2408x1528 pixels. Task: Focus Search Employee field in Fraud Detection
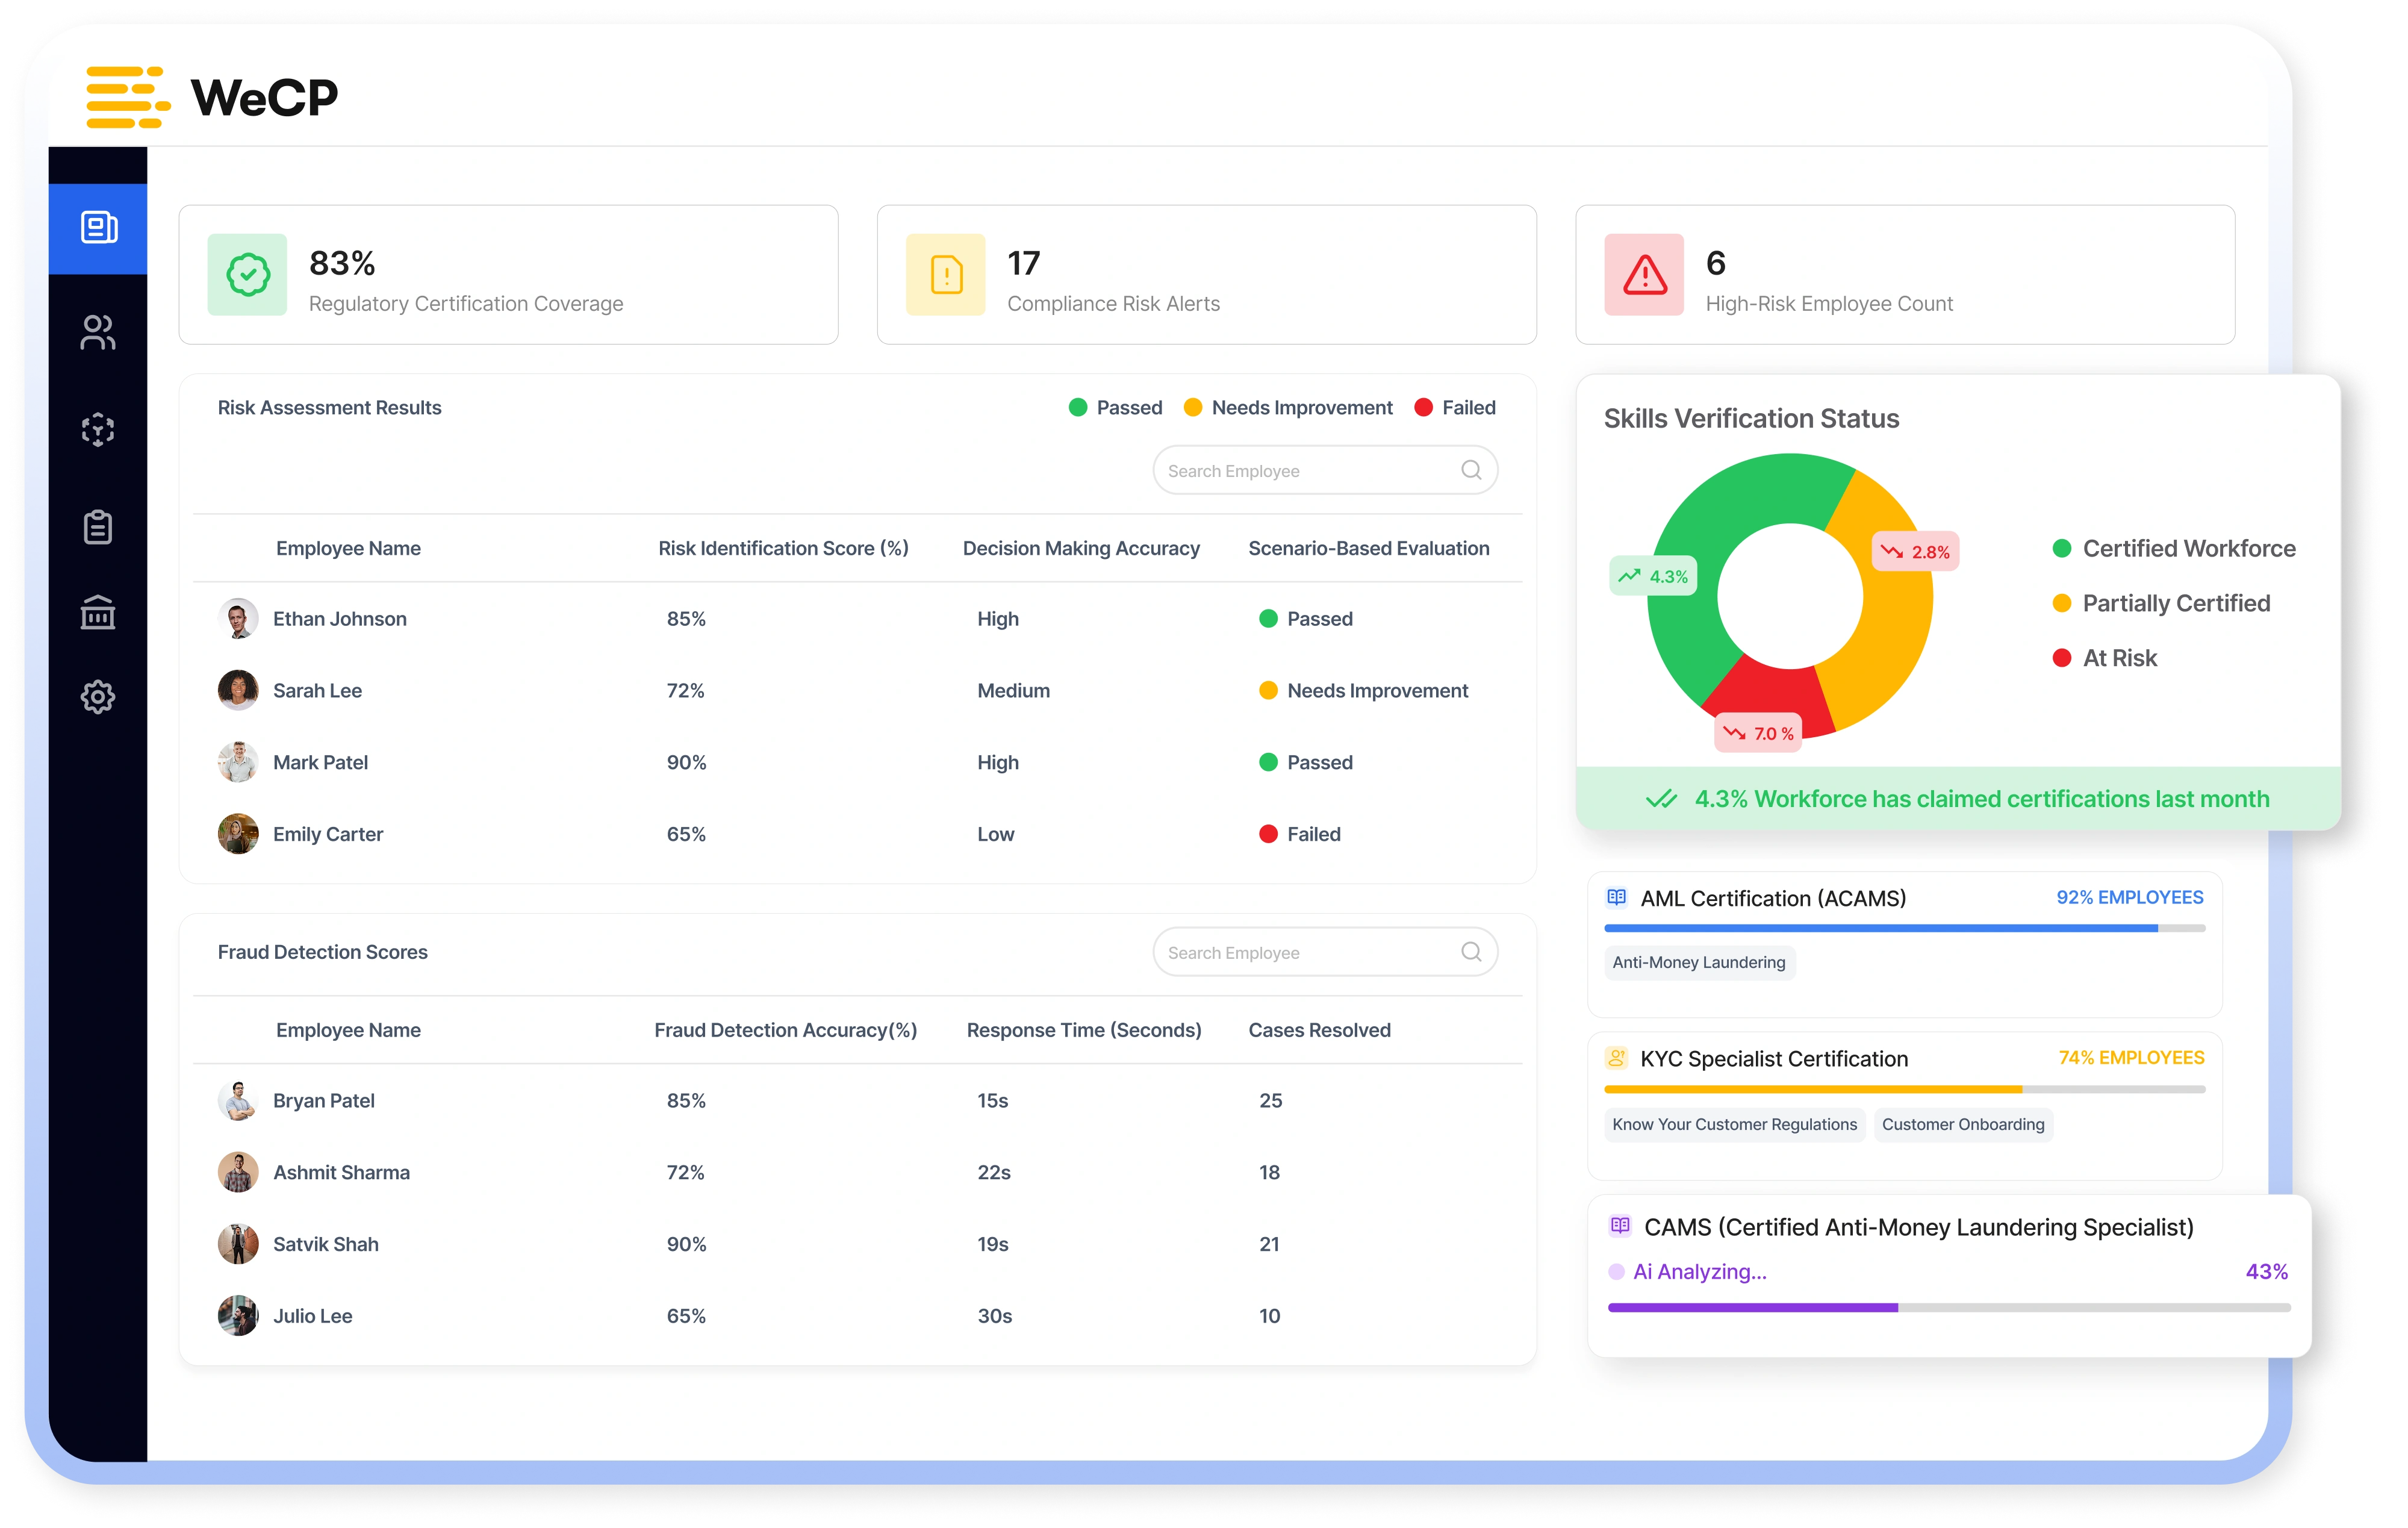[1325, 952]
